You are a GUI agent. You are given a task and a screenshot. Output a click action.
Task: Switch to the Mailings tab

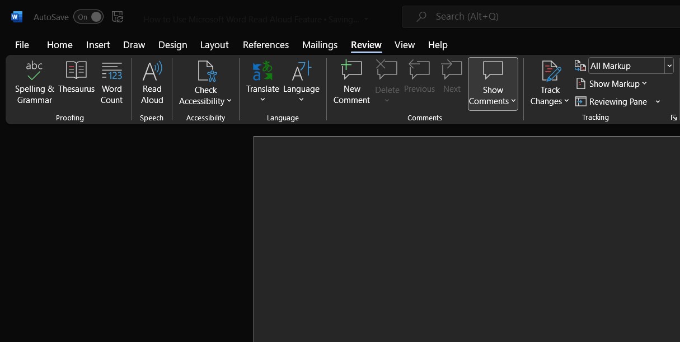pyautogui.click(x=320, y=45)
